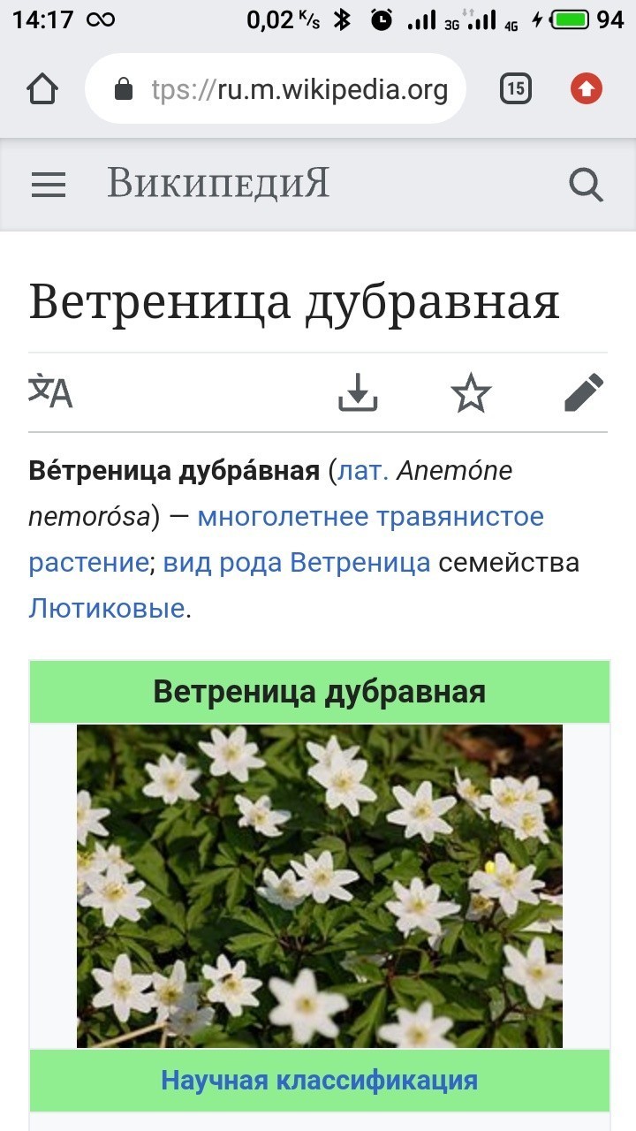Open the 'Лютиковые' family link
Viewport: 636px width, 1131px height.
(107, 609)
